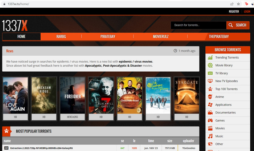Open Trending Torrents link
Image resolution: width=254 pixels, height=151 pixels.
pos(227,57)
